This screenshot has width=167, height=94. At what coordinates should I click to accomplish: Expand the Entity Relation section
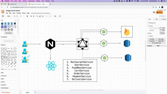click(x=5, y=88)
